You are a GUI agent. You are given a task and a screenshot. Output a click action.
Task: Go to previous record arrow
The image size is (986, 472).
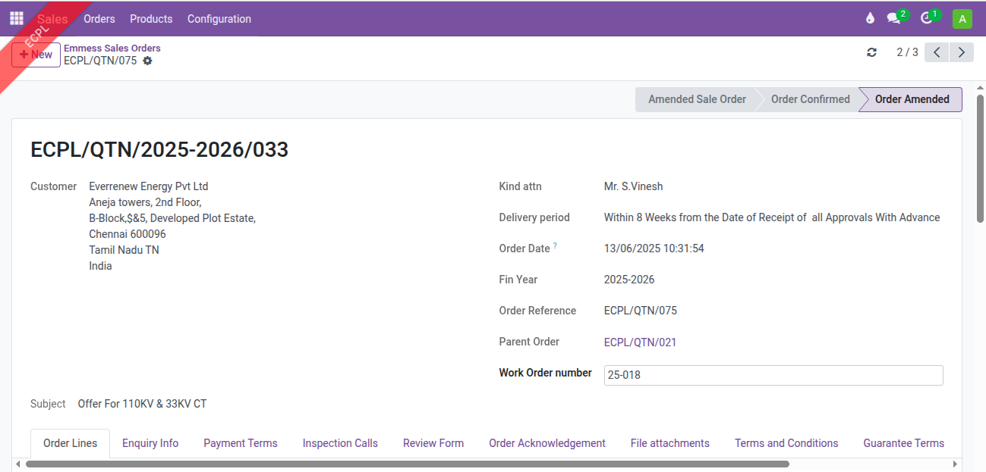[937, 52]
